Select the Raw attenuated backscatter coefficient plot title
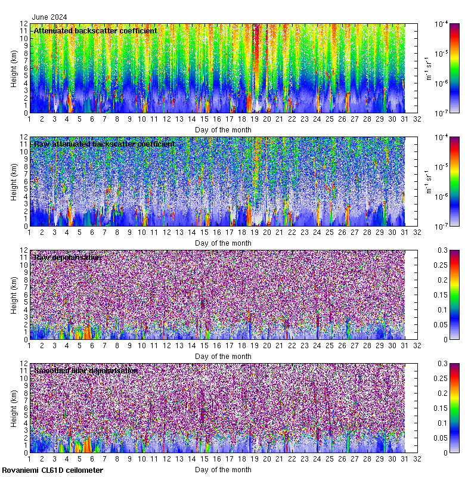This screenshot has height=477, width=465. 104,144
